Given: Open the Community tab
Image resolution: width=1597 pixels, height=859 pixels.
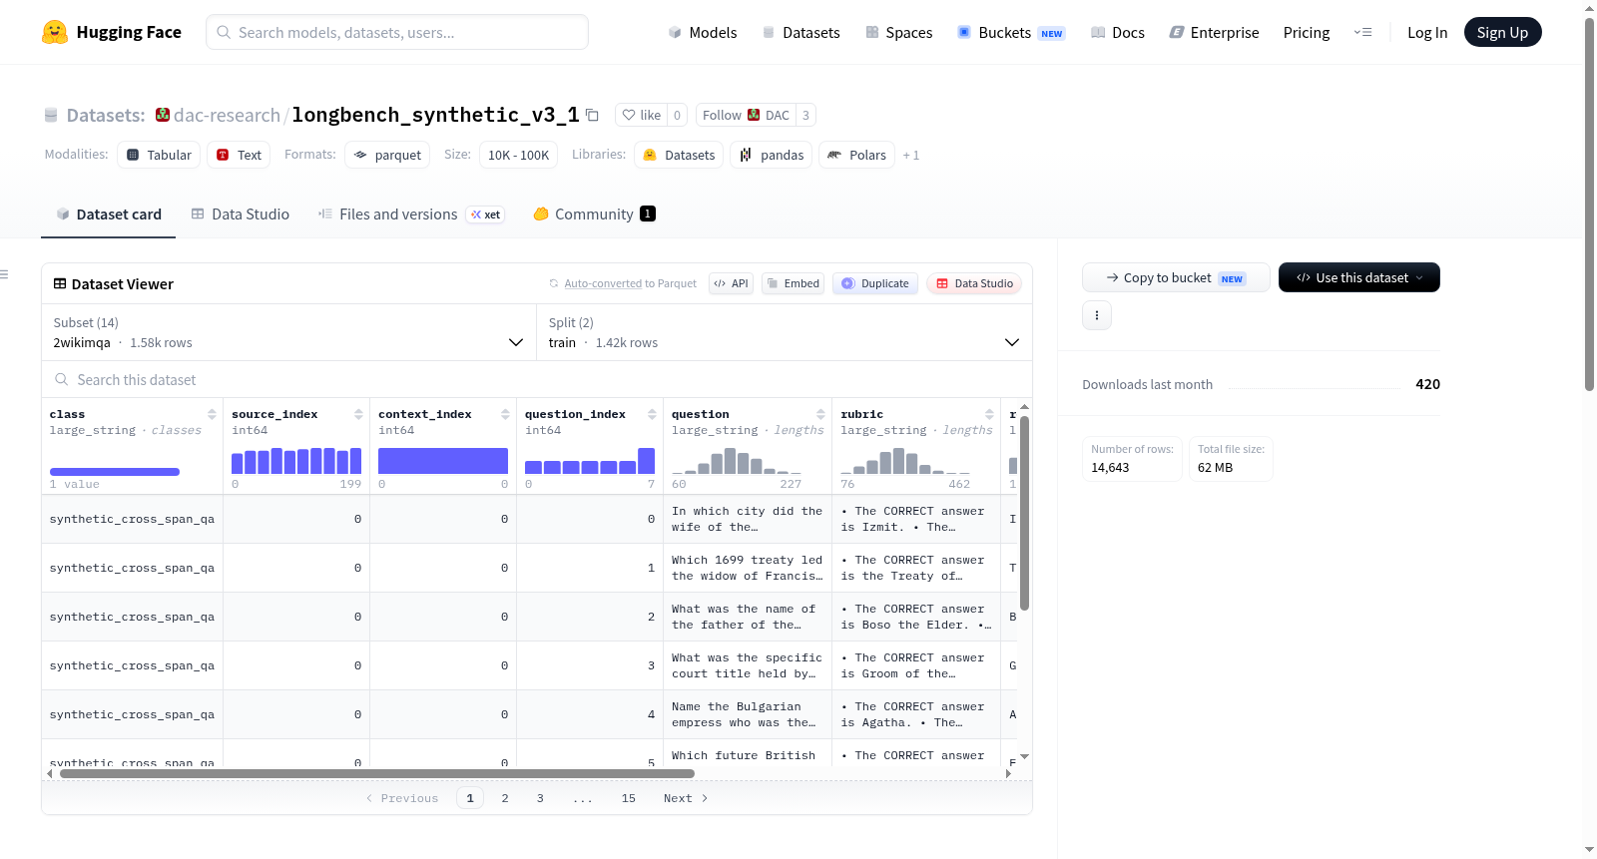Looking at the screenshot, I should [594, 214].
